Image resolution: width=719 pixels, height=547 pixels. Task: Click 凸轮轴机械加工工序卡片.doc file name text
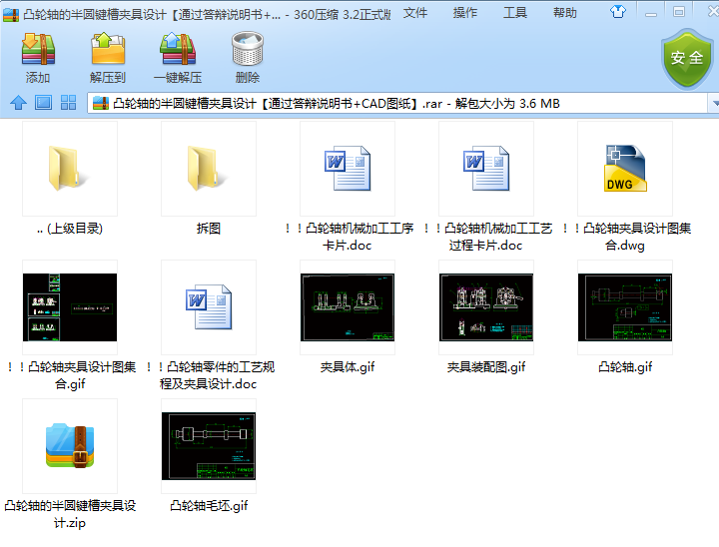pyautogui.click(x=348, y=237)
